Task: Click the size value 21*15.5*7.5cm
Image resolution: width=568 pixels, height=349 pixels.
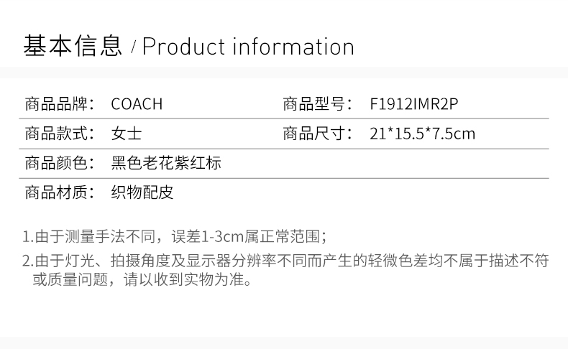Action: (x=422, y=134)
